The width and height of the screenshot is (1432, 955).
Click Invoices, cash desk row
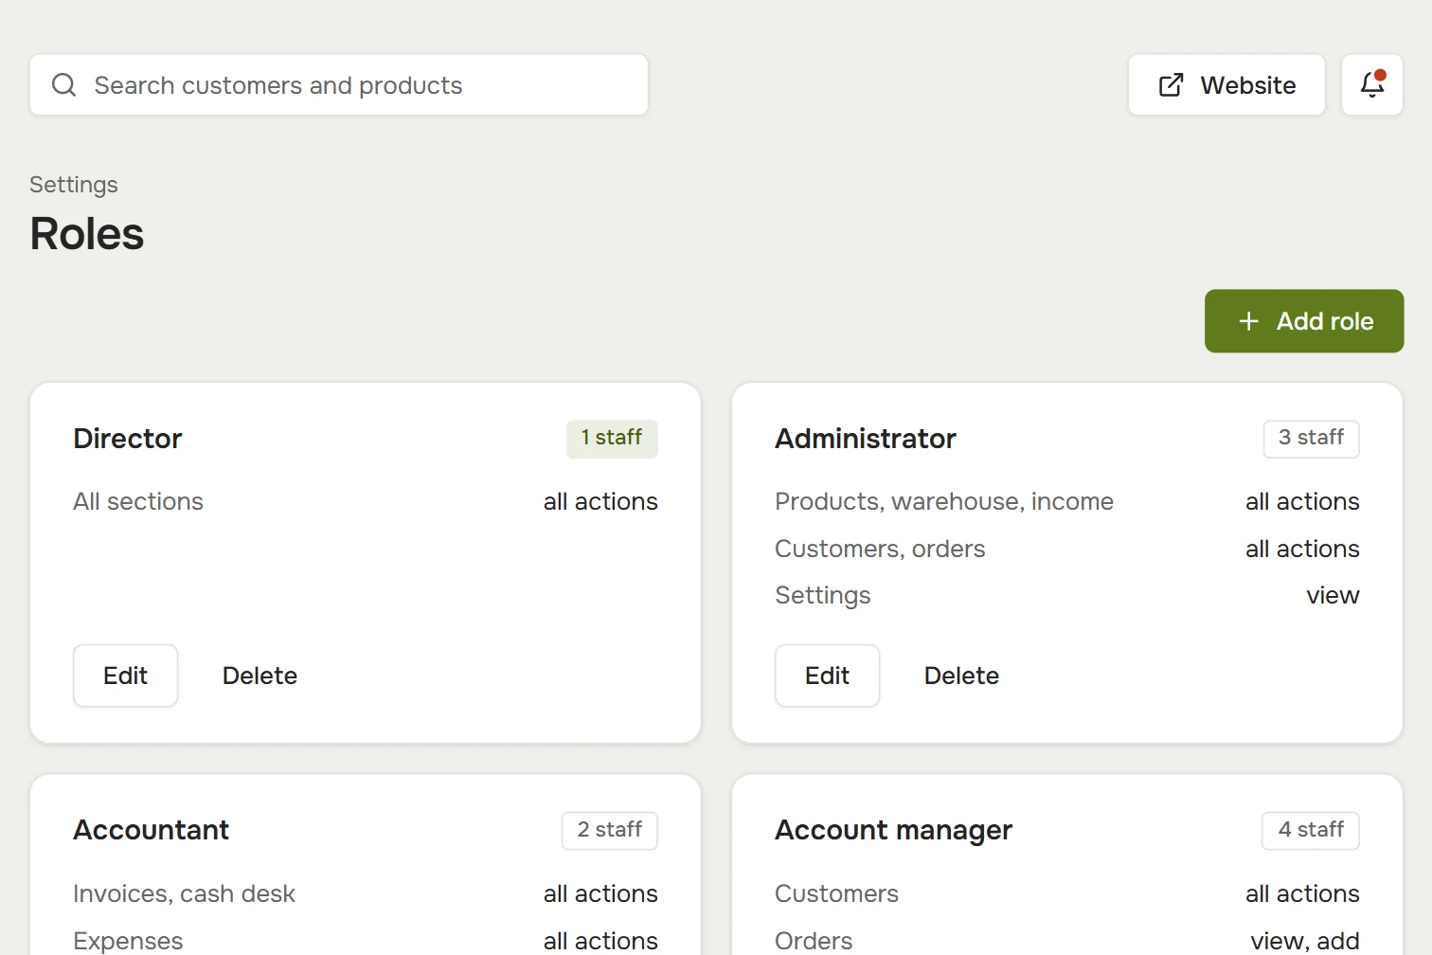(366, 893)
